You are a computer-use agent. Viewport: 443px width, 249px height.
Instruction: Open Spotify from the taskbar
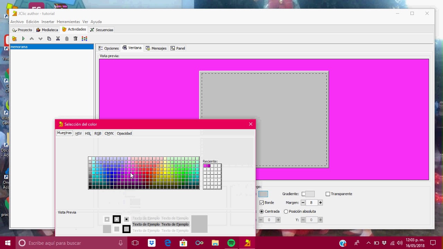(x=231, y=243)
